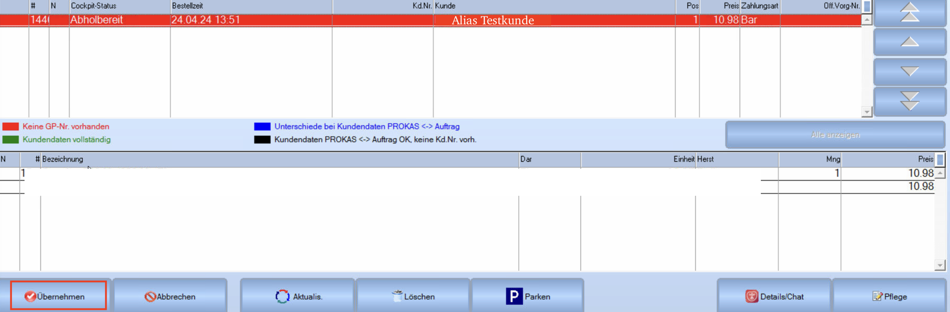Screen dimensions: 950x312
Task: Click the down arrow of the orders list scrollbar
Action: point(867,111)
